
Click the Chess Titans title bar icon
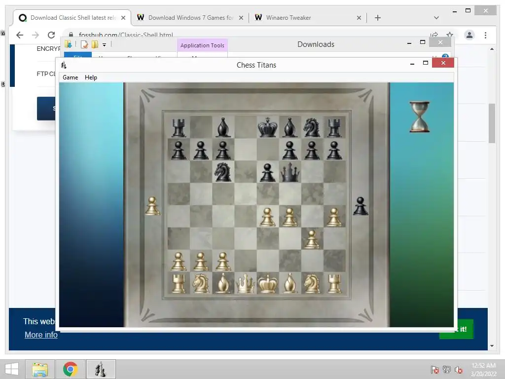point(64,65)
